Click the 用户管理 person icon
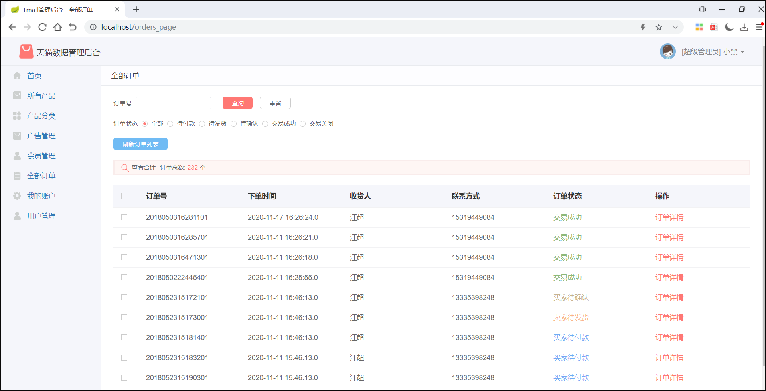This screenshot has height=391, width=766. [x=17, y=216]
